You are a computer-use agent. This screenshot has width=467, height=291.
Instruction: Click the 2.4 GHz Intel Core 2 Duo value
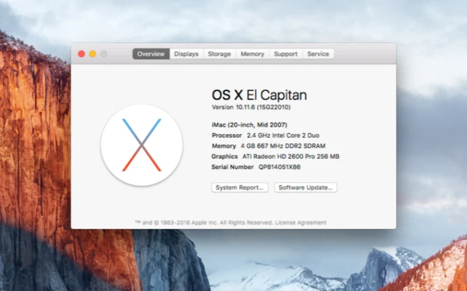click(283, 135)
